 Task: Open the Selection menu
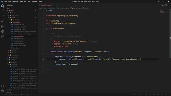coord(15,2)
